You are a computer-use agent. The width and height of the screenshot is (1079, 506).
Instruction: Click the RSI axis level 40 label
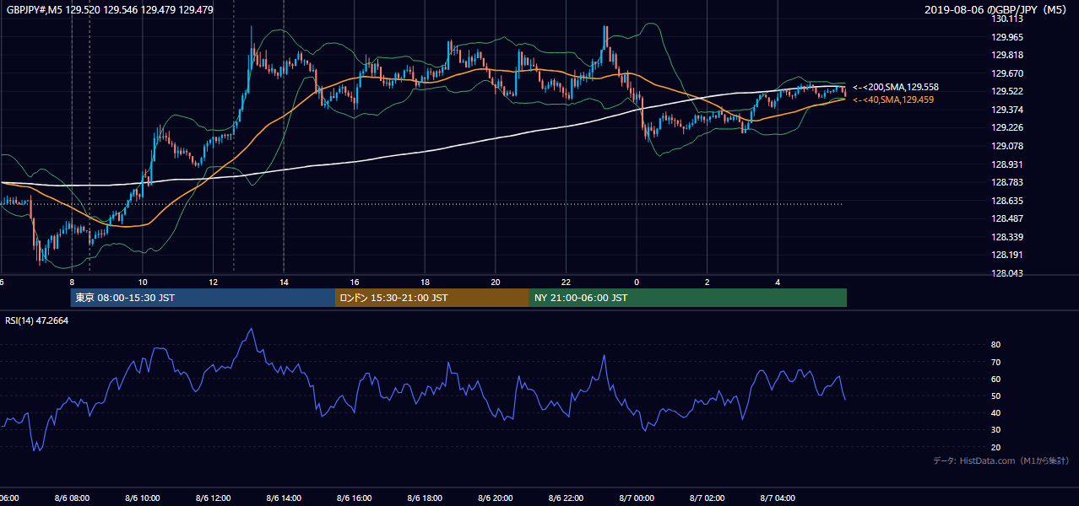click(995, 412)
